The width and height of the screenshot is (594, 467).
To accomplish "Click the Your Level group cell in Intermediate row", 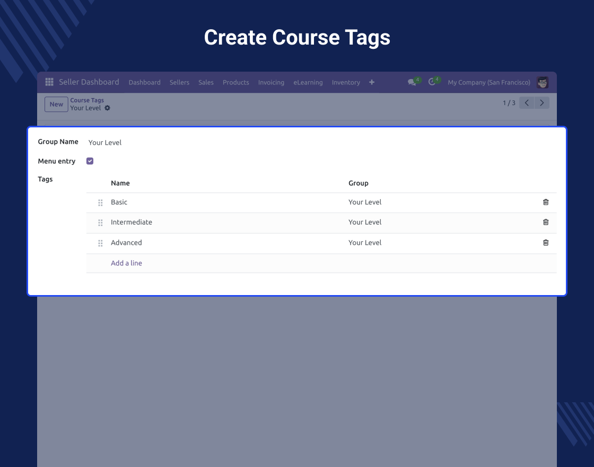I will (x=365, y=222).
